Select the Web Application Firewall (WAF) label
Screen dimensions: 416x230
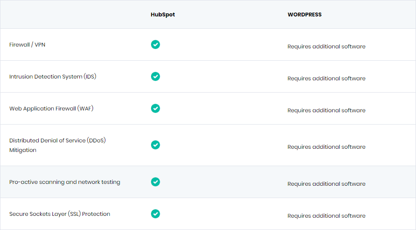[52, 108]
